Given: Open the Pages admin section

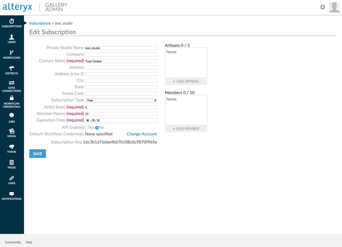Looking at the screenshot, I should click(x=12, y=164).
